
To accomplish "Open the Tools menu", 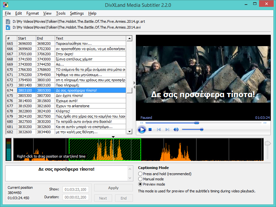I will [x=61, y=13].
